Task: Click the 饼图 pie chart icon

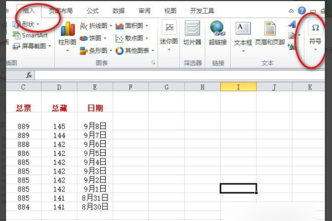Action: coord(84,38)
